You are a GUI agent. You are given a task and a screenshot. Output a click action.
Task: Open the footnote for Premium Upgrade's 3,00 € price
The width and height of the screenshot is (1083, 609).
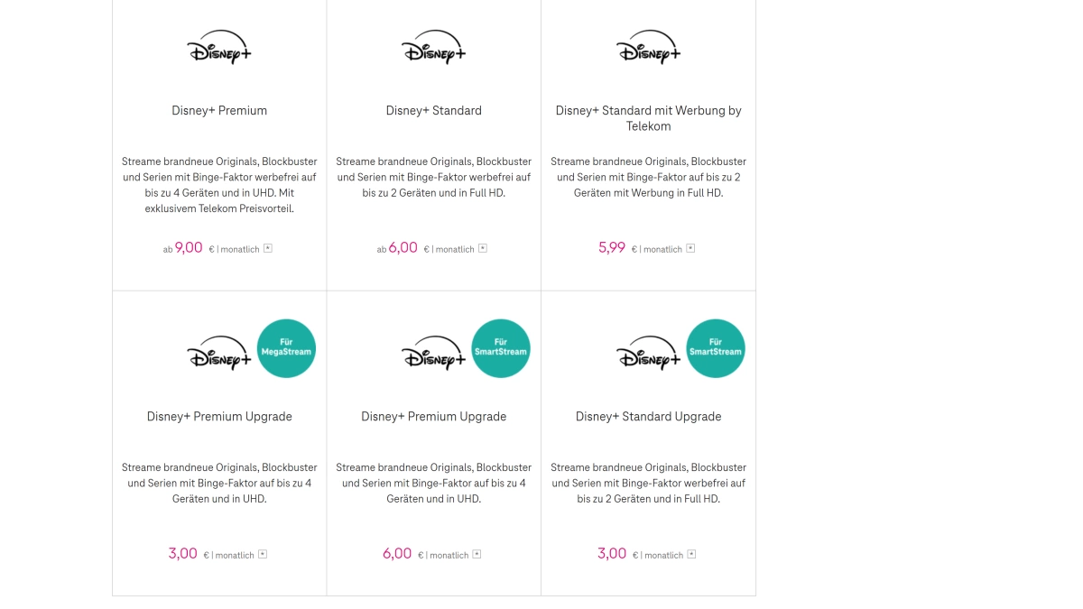point(263,553)
